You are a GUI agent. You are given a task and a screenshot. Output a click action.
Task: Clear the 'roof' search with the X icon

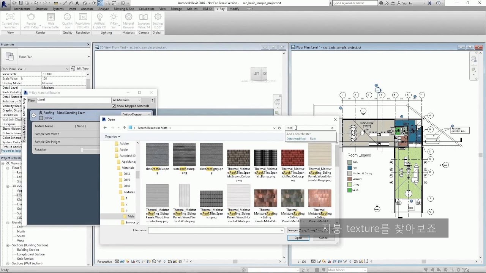click(332, 128)
